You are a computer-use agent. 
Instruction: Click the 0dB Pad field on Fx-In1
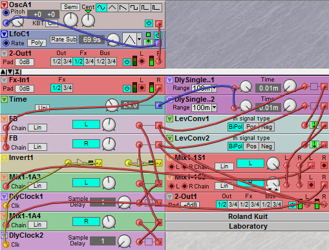pos(25,89)
